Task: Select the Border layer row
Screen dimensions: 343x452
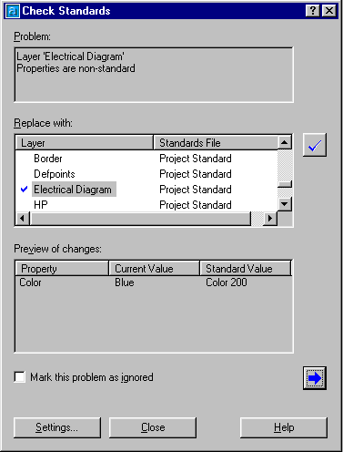Action: pyautogui.click(x=146, y=159)
